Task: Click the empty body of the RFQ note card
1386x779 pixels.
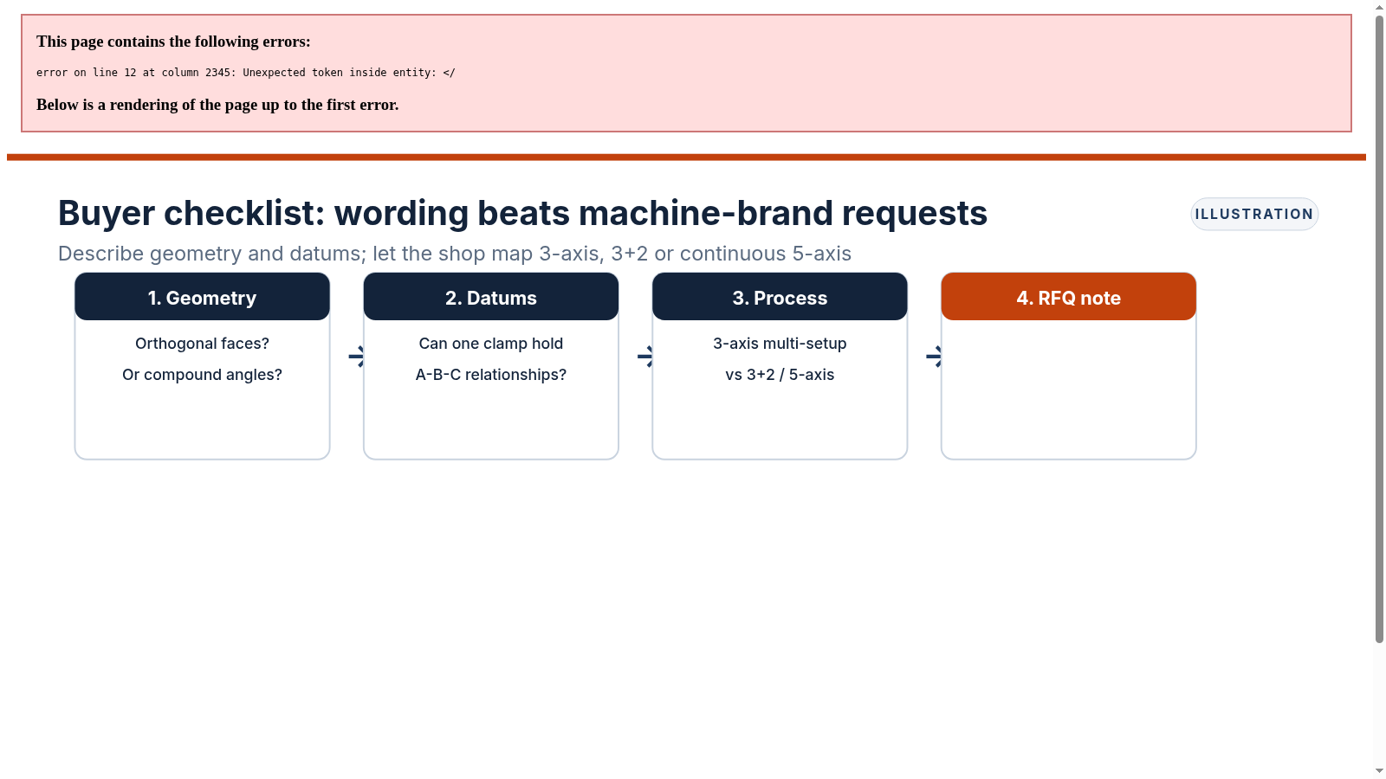Action: [1068, 389]
